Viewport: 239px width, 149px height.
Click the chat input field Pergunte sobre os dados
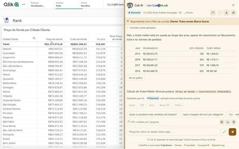click(174, 132)
